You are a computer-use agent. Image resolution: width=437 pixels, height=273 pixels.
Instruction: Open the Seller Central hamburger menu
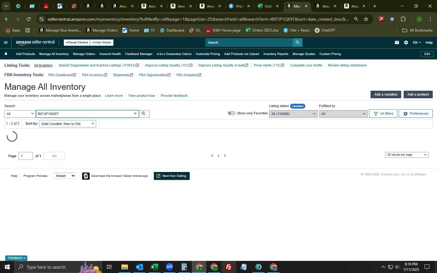(5, 42)
